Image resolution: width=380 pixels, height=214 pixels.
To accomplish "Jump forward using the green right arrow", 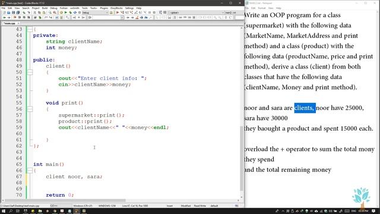I will [9, 17].
